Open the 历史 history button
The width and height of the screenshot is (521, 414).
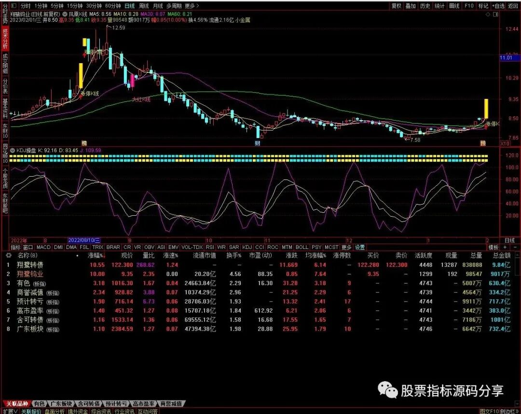[425, 6]
